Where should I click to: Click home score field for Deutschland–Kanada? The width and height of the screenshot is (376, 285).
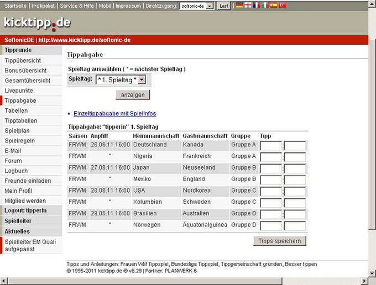(x=271, y=145)
